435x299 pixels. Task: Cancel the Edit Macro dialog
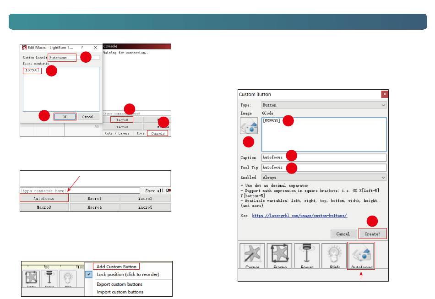tap(87, 117)
